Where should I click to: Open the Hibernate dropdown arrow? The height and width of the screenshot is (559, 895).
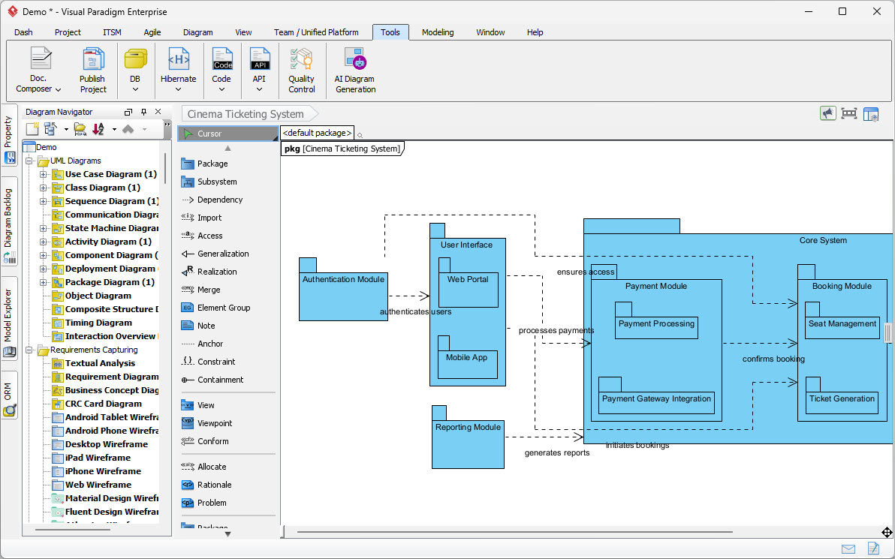tap(178, 89)
